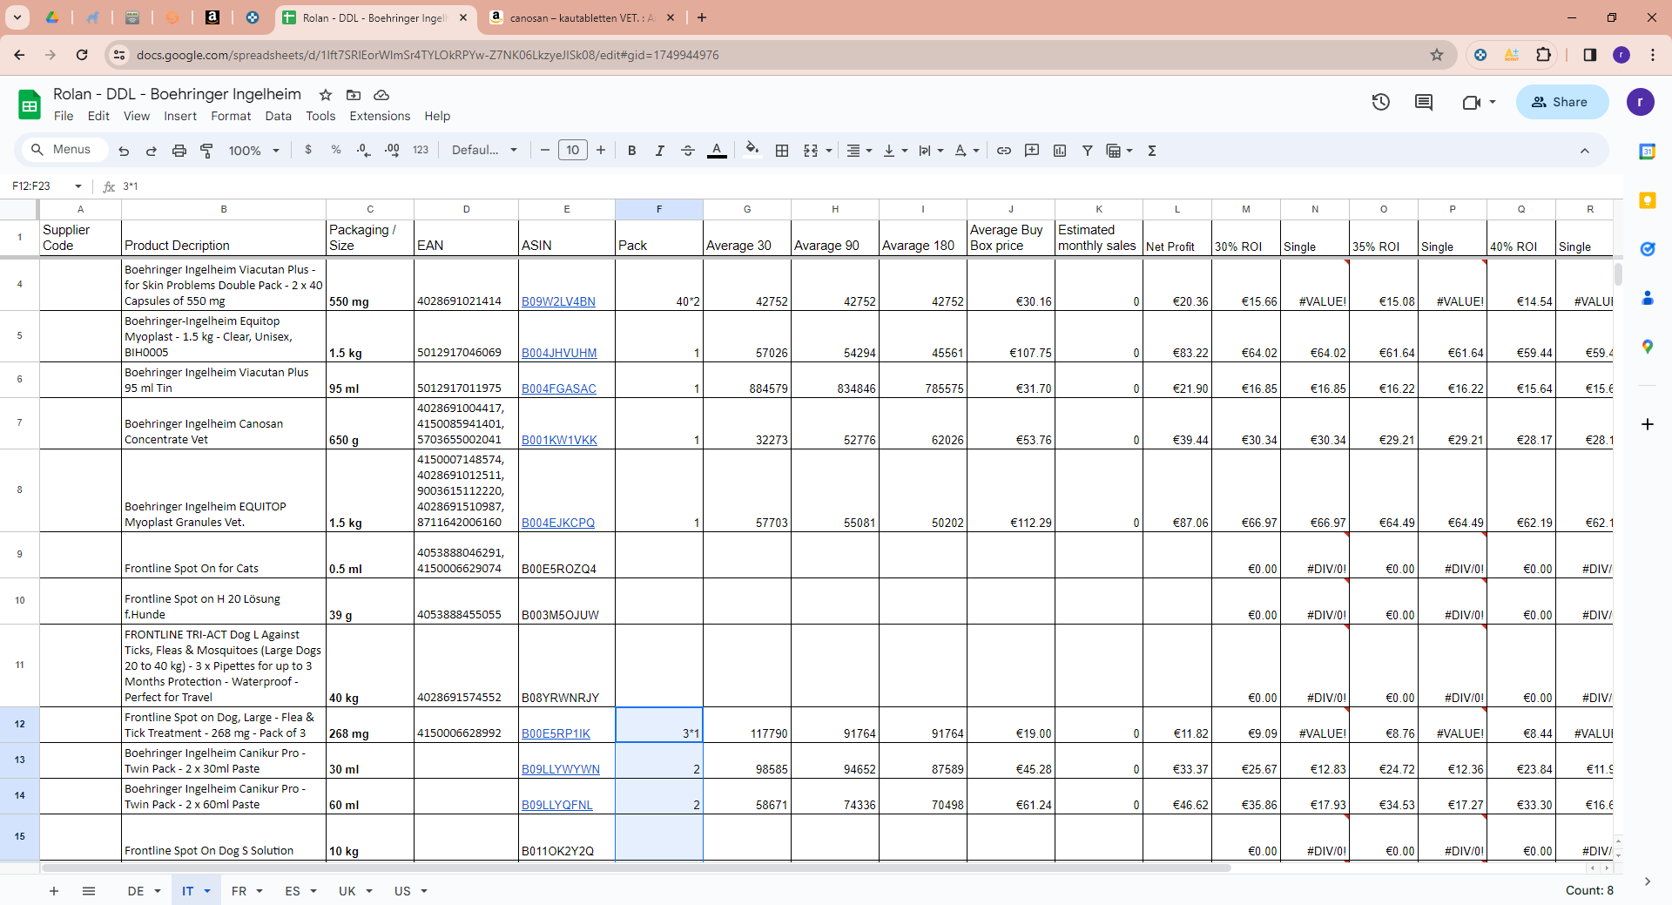Viewport: 1672px width, 905px height.
Task: Open vertical align dropdown
Action: point(895,151)
